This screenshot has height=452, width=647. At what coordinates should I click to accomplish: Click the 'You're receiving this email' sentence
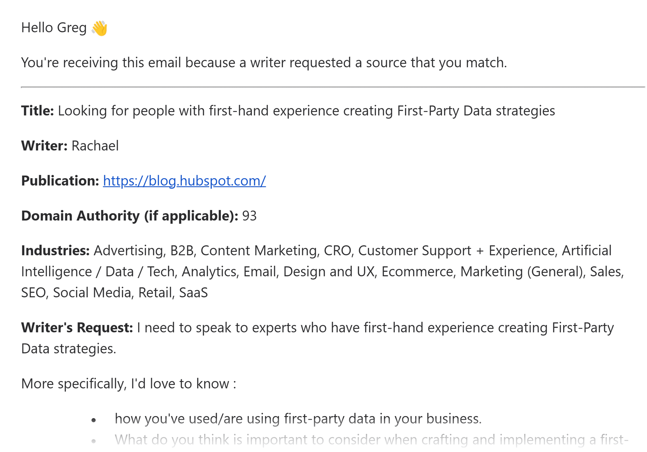click(x=264, y=63)
